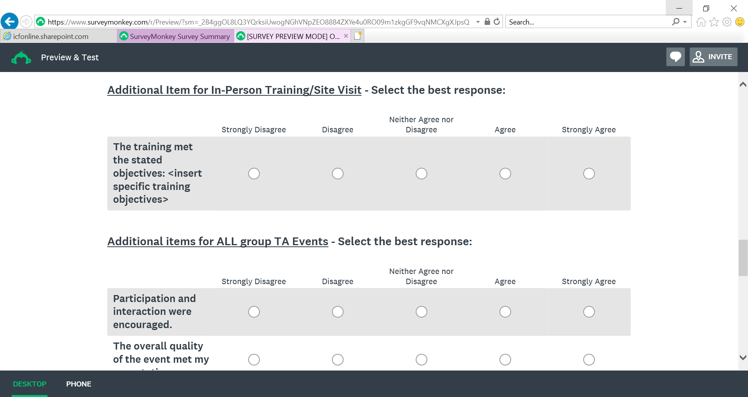Select Agree for participation and interaction encouraged

tap(505, 312)
